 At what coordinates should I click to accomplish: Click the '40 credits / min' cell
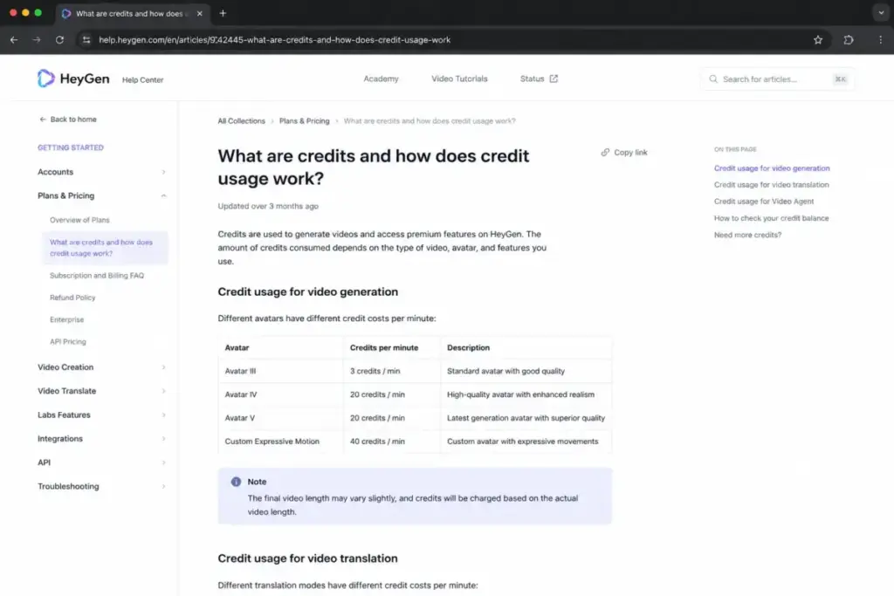click(392, 442)
